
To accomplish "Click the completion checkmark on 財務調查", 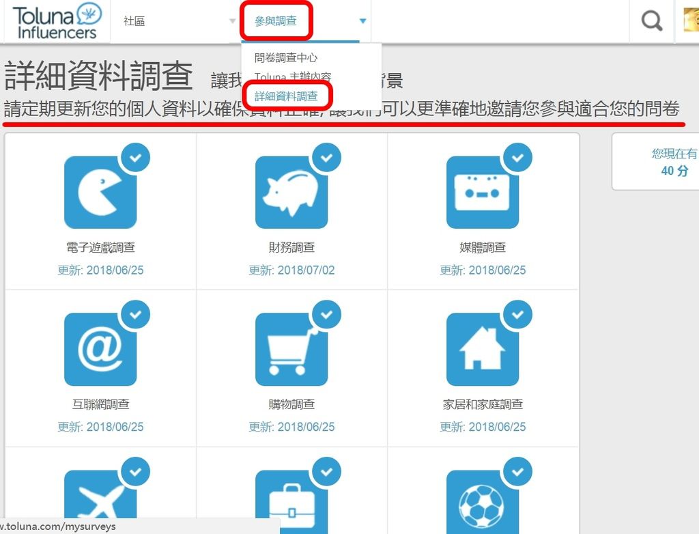I will click(x=326, y=157).
